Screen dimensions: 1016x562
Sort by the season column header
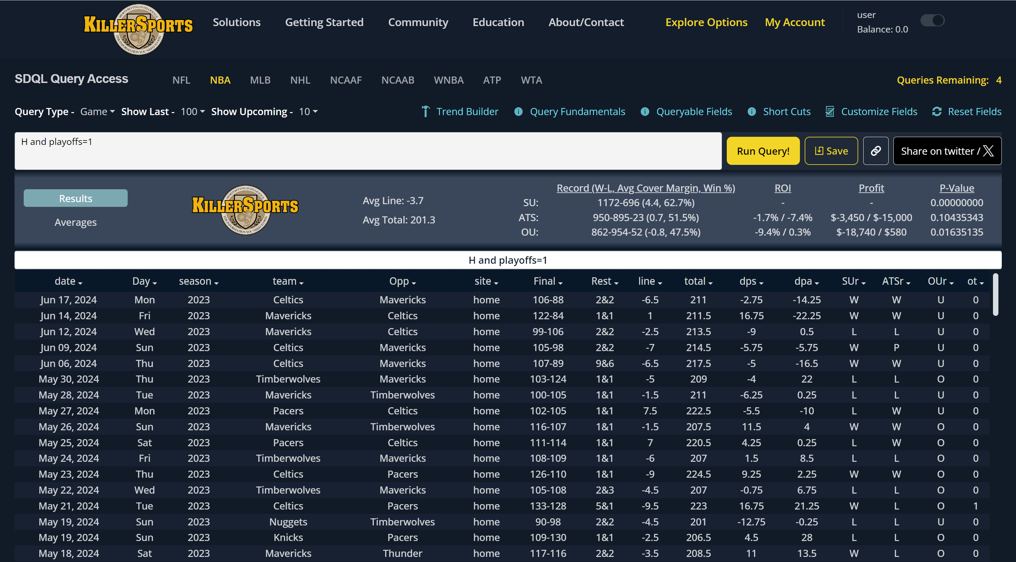coord(198,281)
